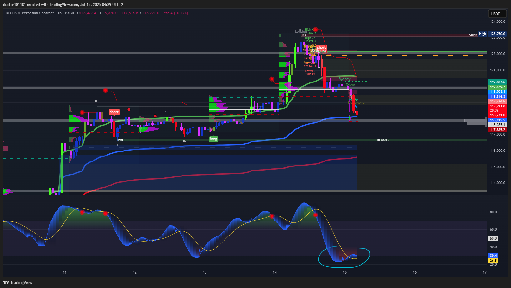This screenshot has height=288, width=511.
Task: Click the 124,000.0 price axis tick
Action: point(498,22)
